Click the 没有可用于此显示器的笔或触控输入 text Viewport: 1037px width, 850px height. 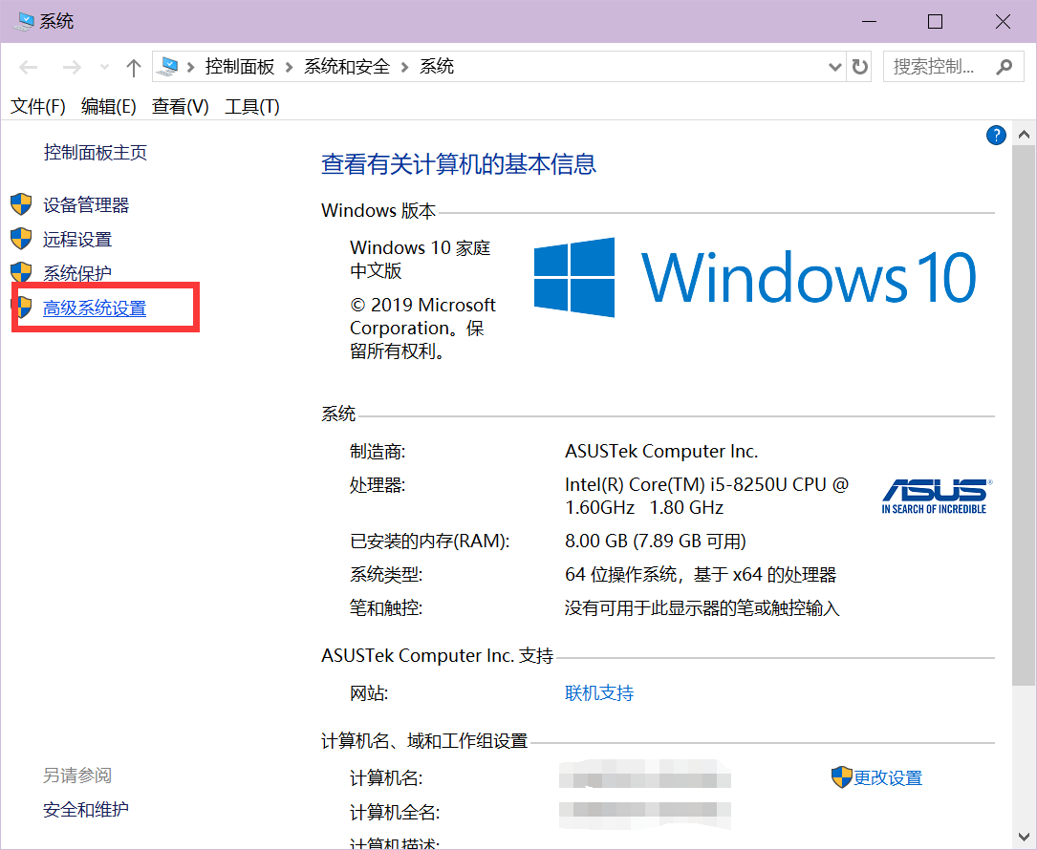[702, 608]
